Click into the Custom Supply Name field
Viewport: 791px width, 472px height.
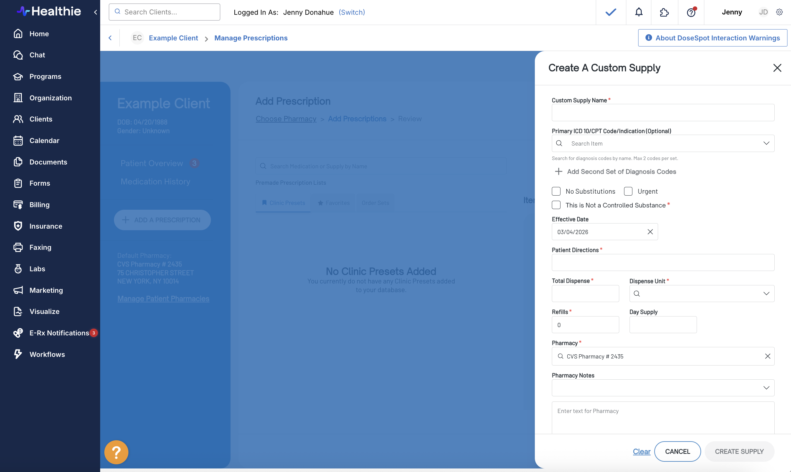(663, 113)
